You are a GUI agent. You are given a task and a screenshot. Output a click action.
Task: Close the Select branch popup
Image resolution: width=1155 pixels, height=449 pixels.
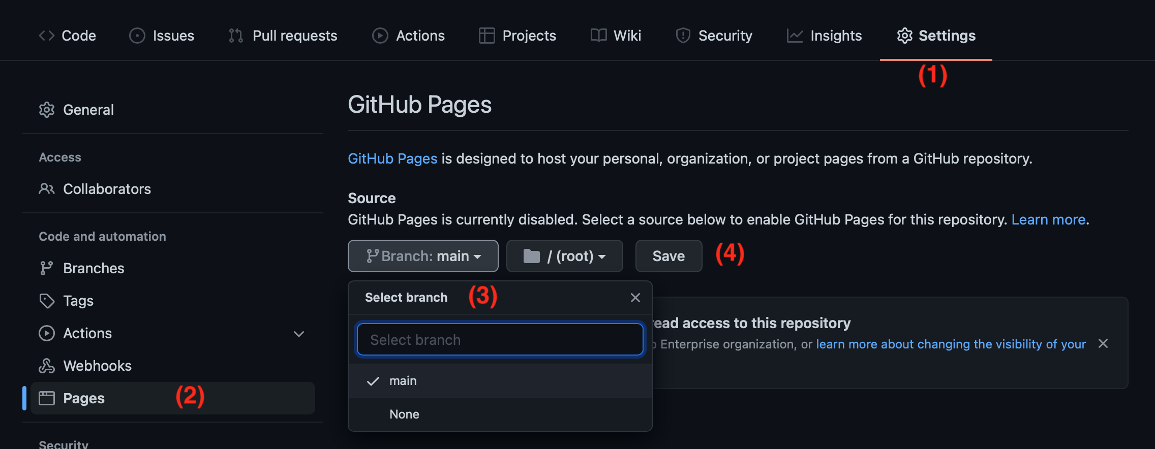click(x=635, y=298)
